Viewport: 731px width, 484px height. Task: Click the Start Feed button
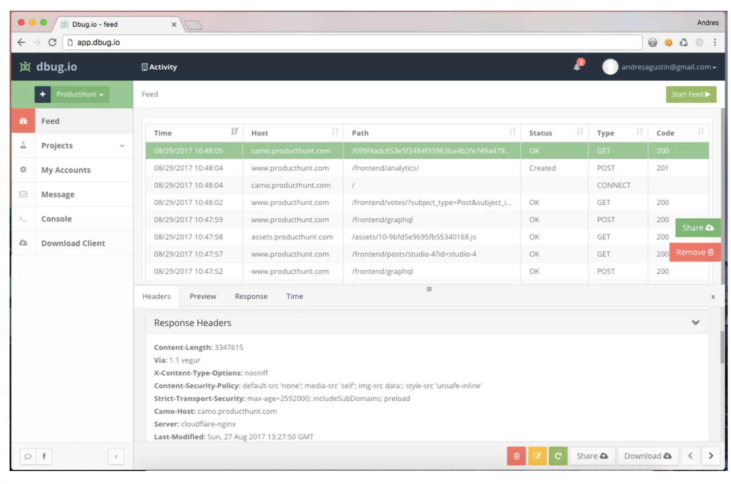(x=691, y=94)
